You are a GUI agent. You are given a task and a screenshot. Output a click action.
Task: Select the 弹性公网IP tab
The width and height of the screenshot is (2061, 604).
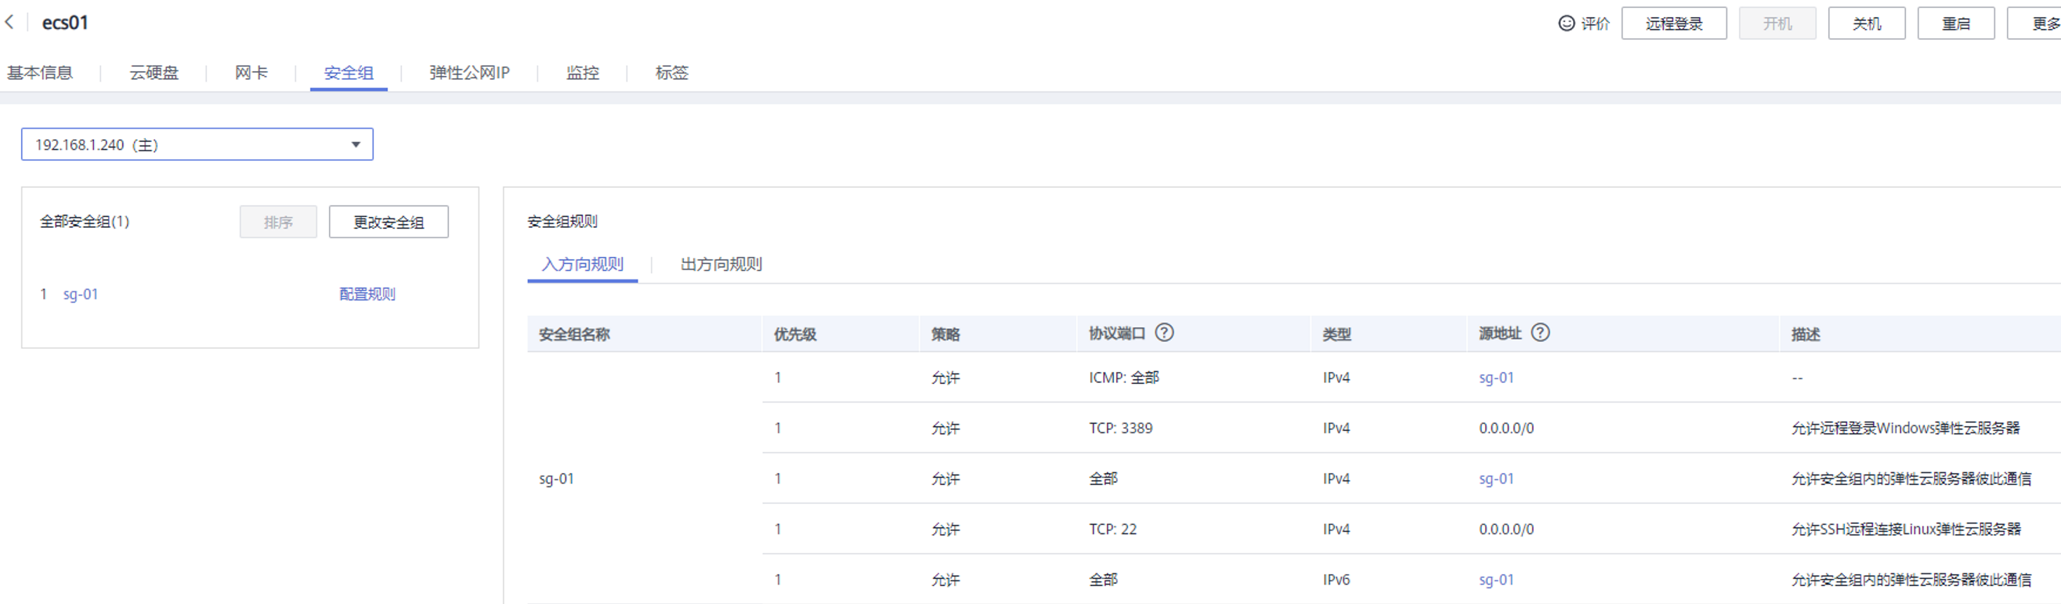tap(469, 73)
